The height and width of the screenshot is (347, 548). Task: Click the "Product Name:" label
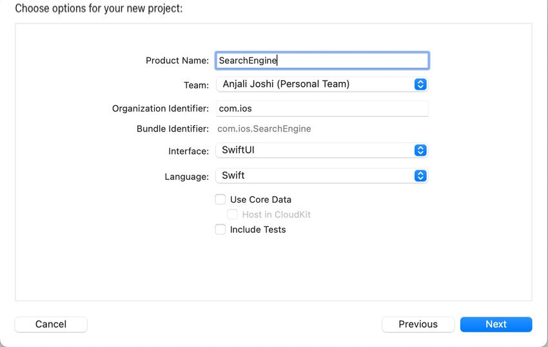tap(177, 61)
